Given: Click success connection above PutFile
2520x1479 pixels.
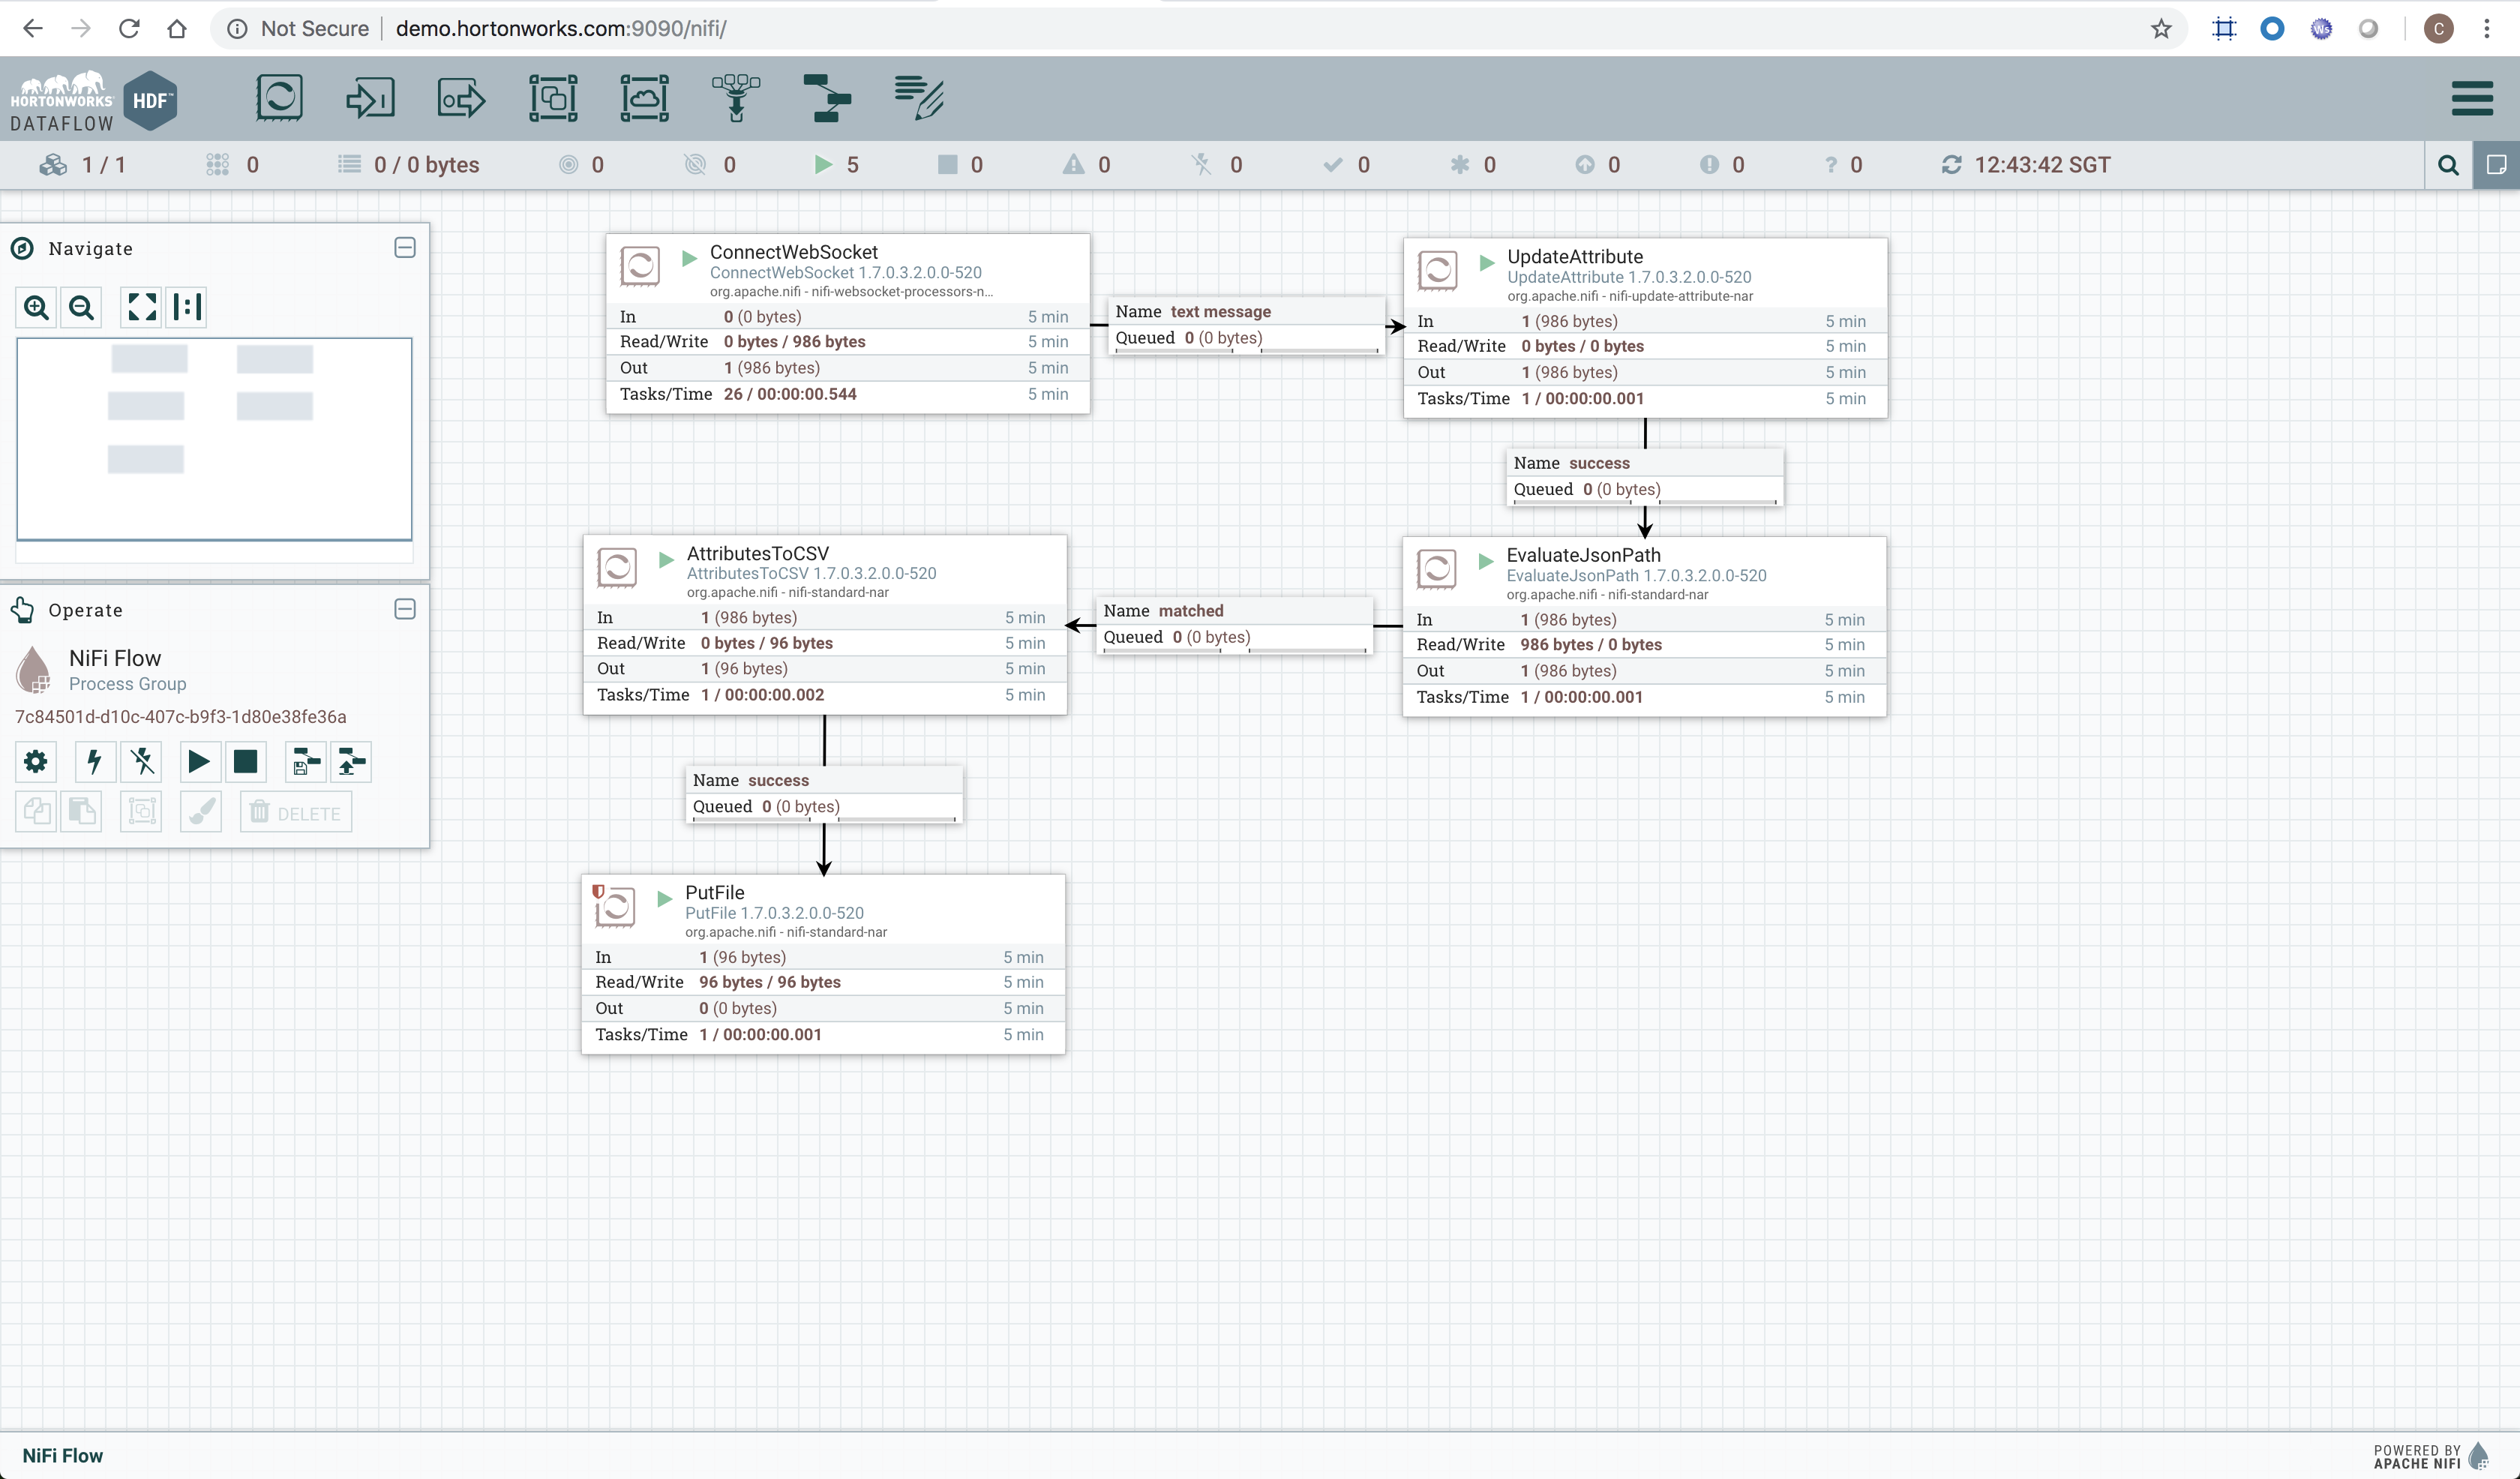Looking at the screenshot, I should click(824, 794).
